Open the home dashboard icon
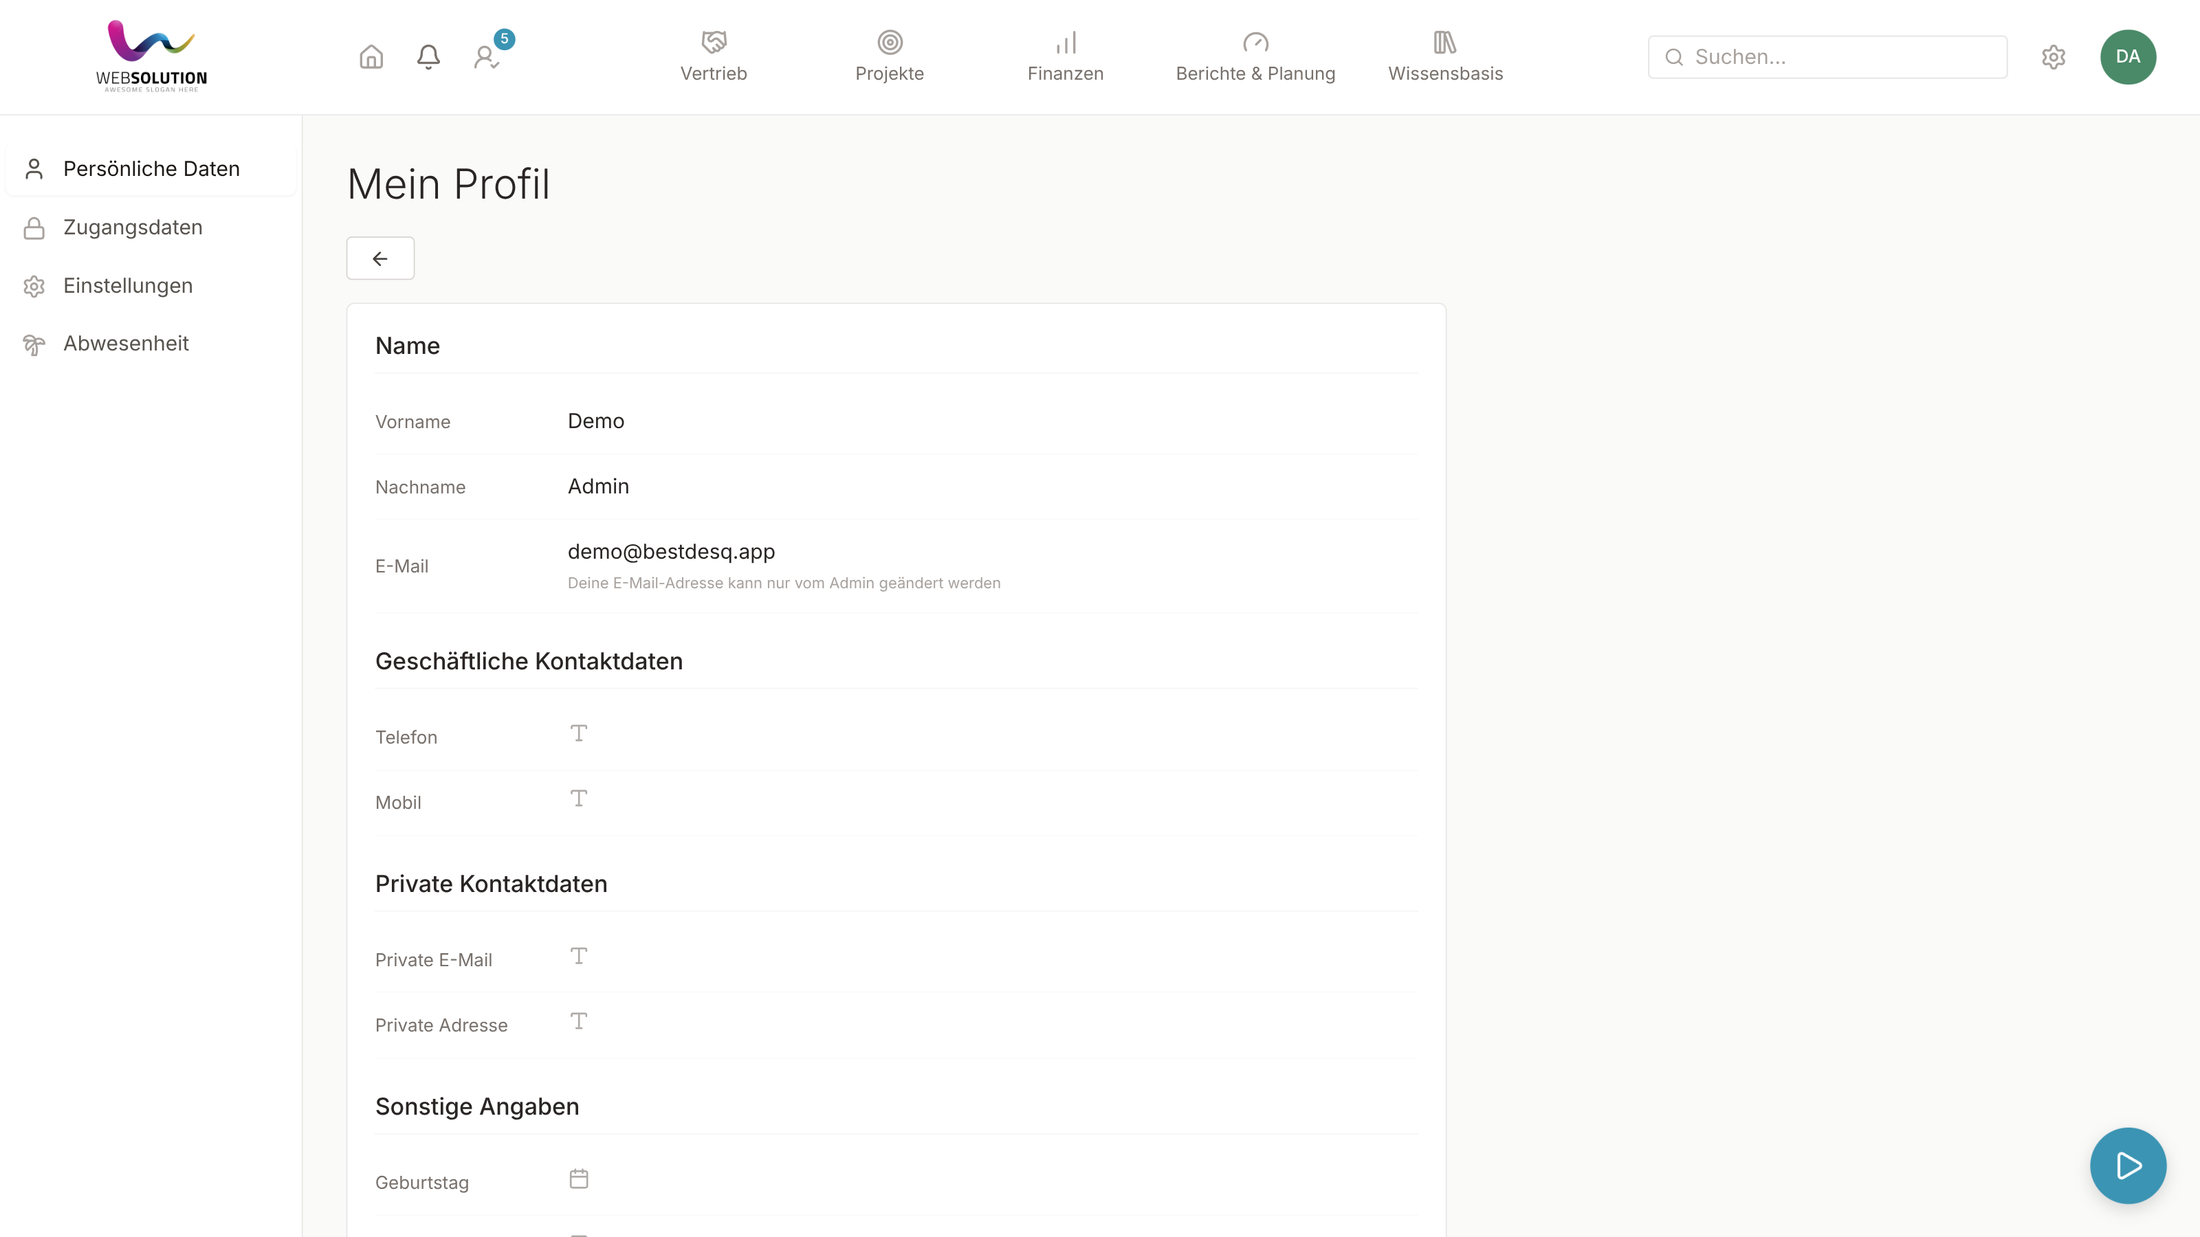The height and width of the screenshot is (1237, 2200). click(x=371, y=56)
